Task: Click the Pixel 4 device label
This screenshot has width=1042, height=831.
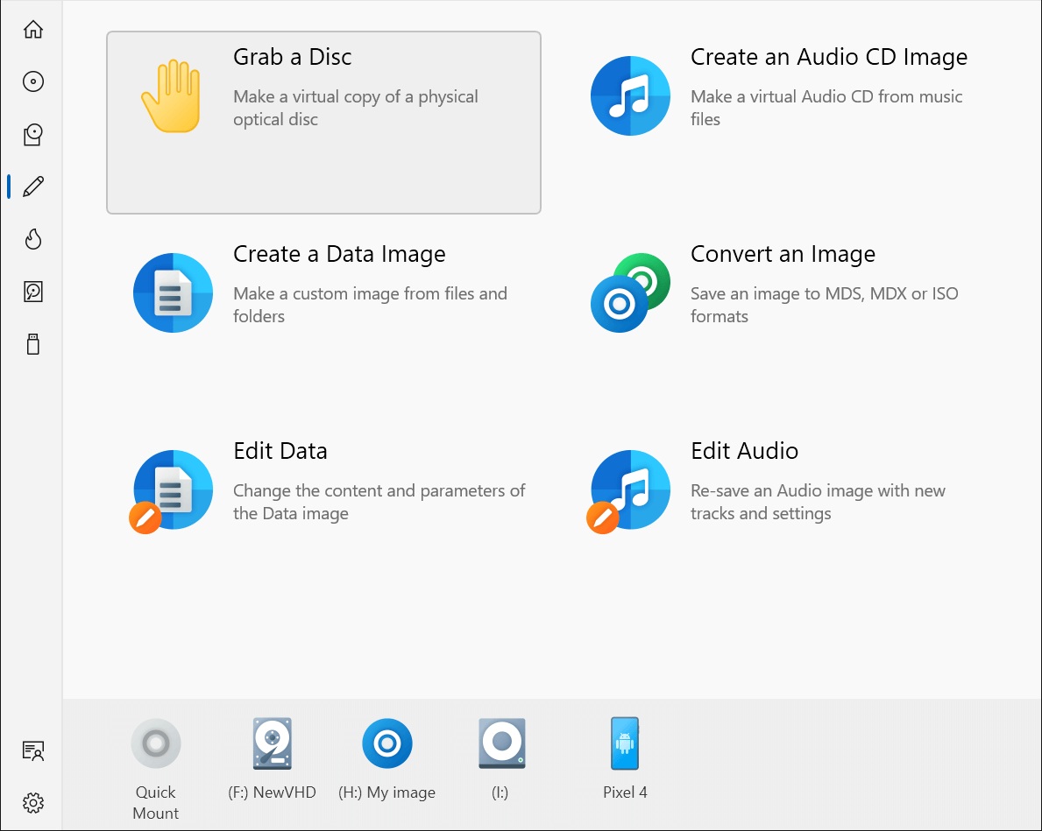Action: click(x=625, y=792)
